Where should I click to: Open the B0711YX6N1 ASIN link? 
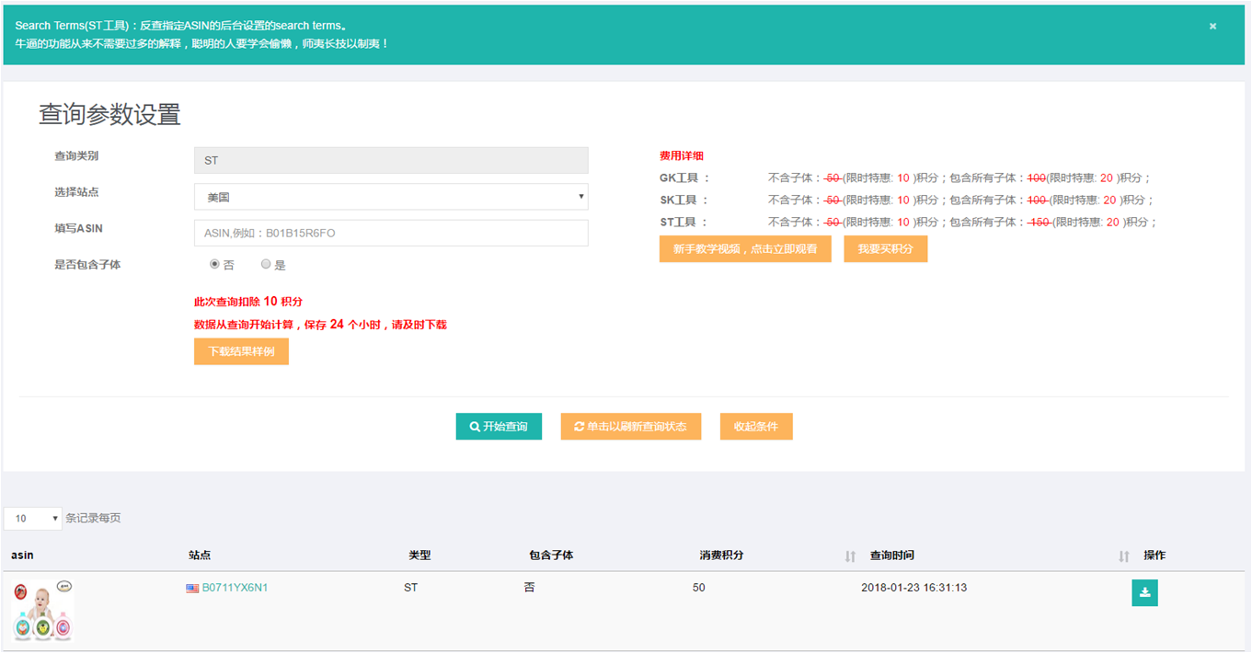tap(235, 588)
